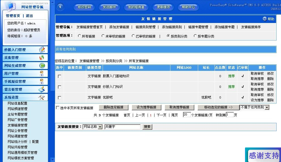
Task: Open 友情链接管理 in sidebar tree
Action: coord(18,125)
